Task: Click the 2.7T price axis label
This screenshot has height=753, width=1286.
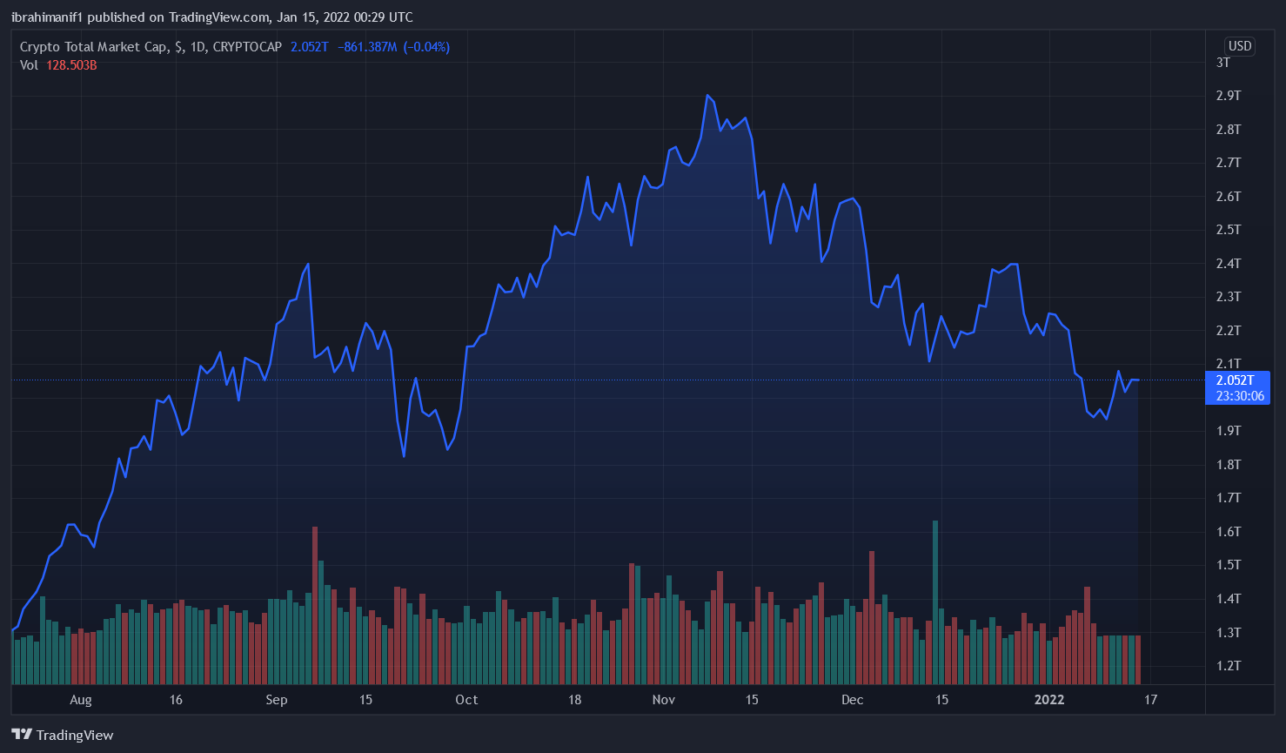Action: point(1229,163)
